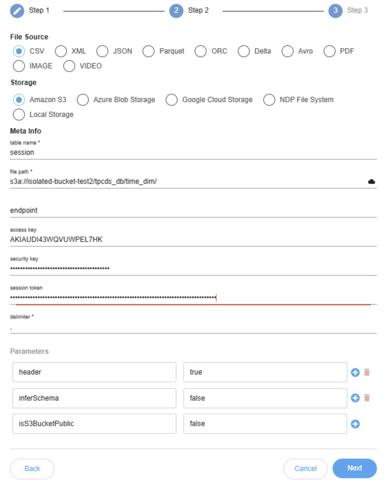Screen dimensions: 387x485
Task: Go to Step 2 in the wizard
Action: pos(176,11)
